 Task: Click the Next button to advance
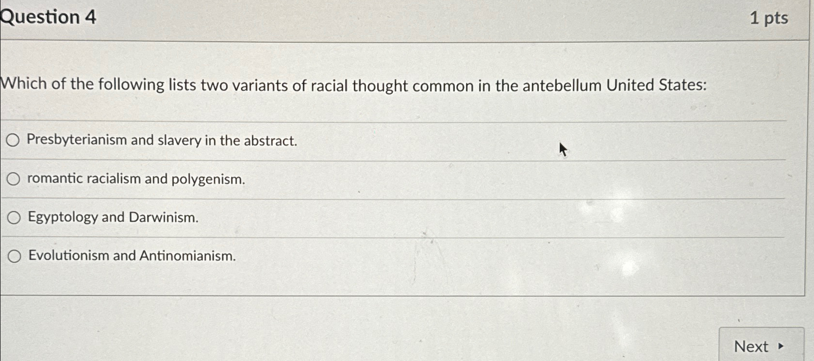pyautogui.click(x=763, y=346)
